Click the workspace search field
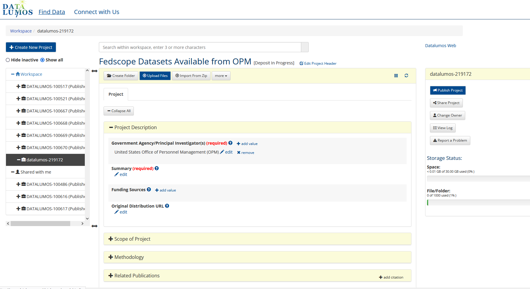Viewport: 530px width, 289px height. (200, 47)
